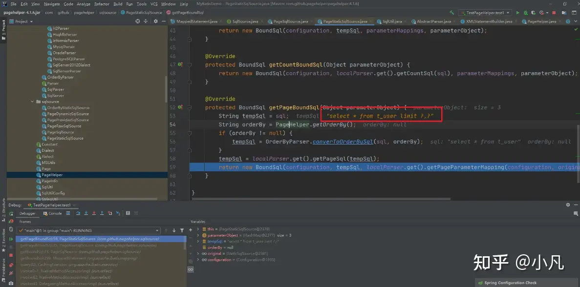
Task: Switch to PageSqlSource.java tab
Action: pos(291,21)
